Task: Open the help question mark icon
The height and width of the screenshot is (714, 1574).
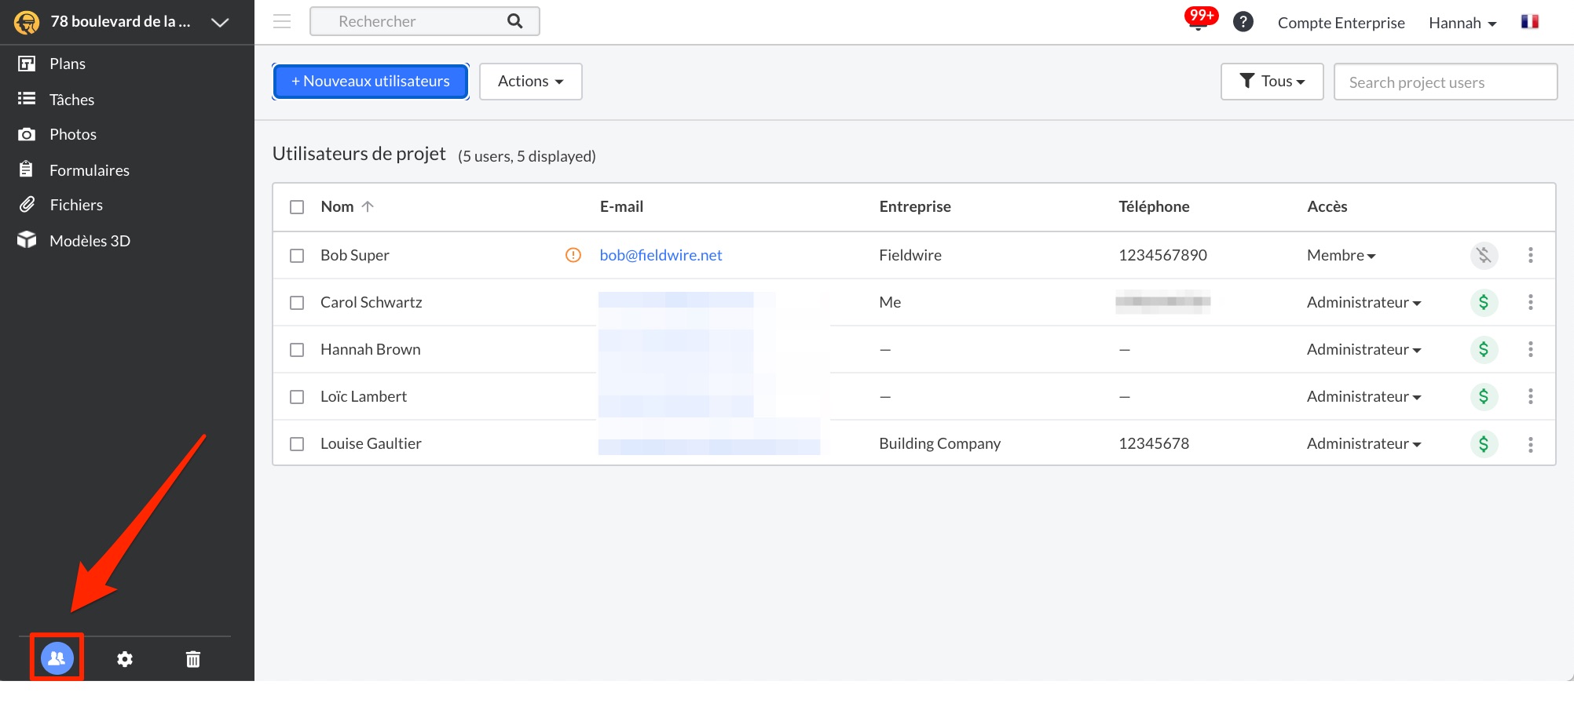Action: pos(1243,22)
